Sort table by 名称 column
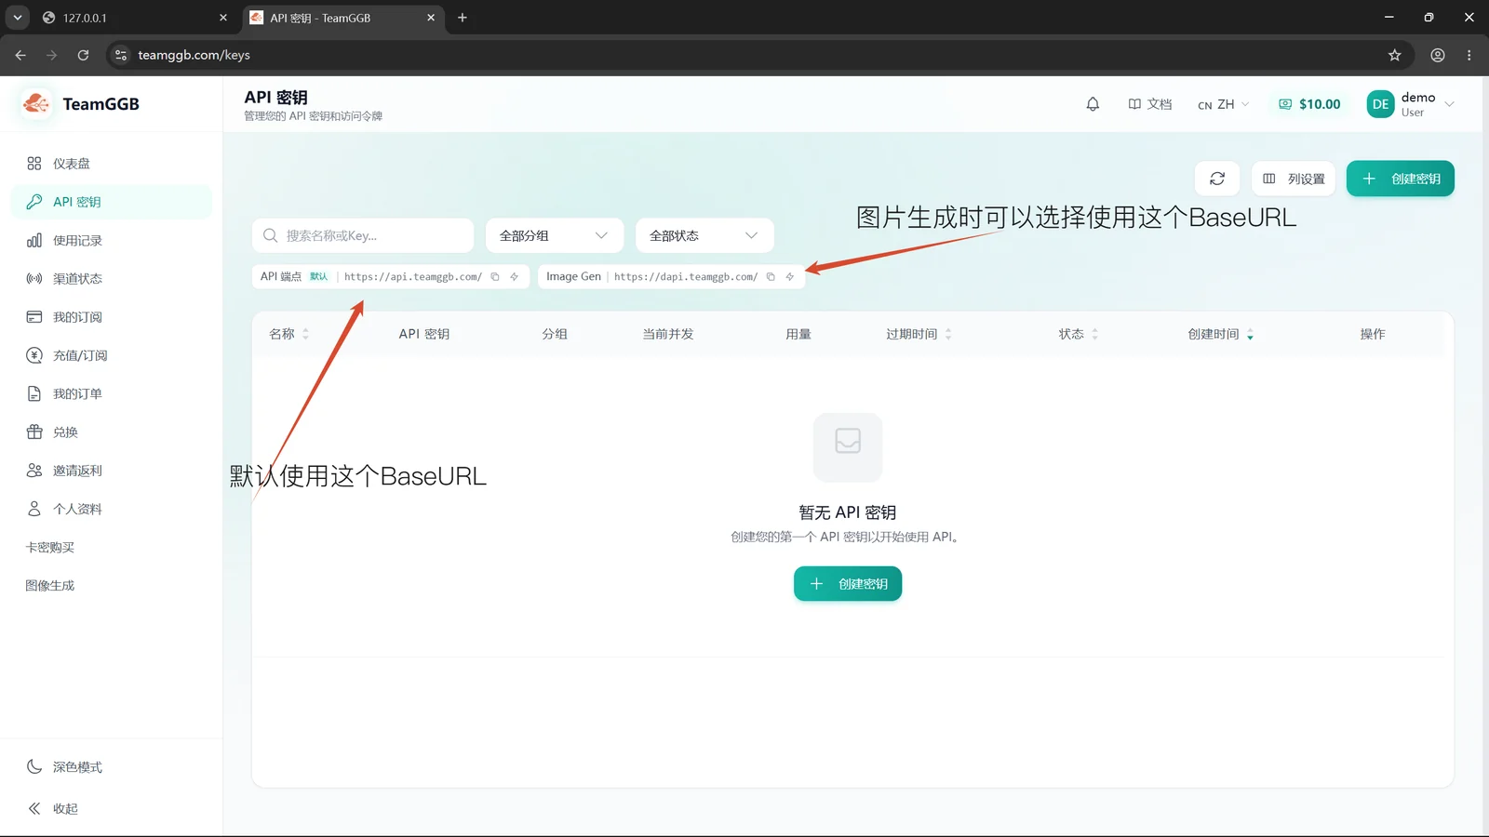 (x=289, y=334)
